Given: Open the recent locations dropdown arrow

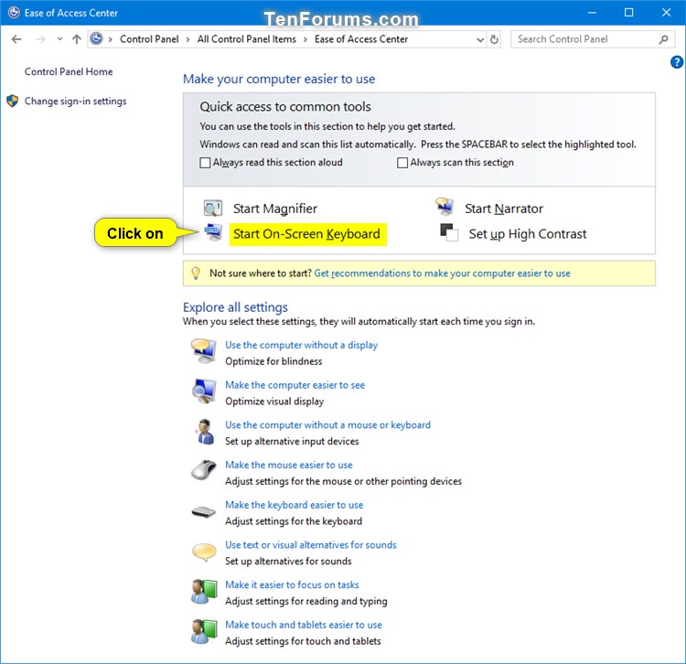Looking at the screenshot, I should tap(59, 39).
